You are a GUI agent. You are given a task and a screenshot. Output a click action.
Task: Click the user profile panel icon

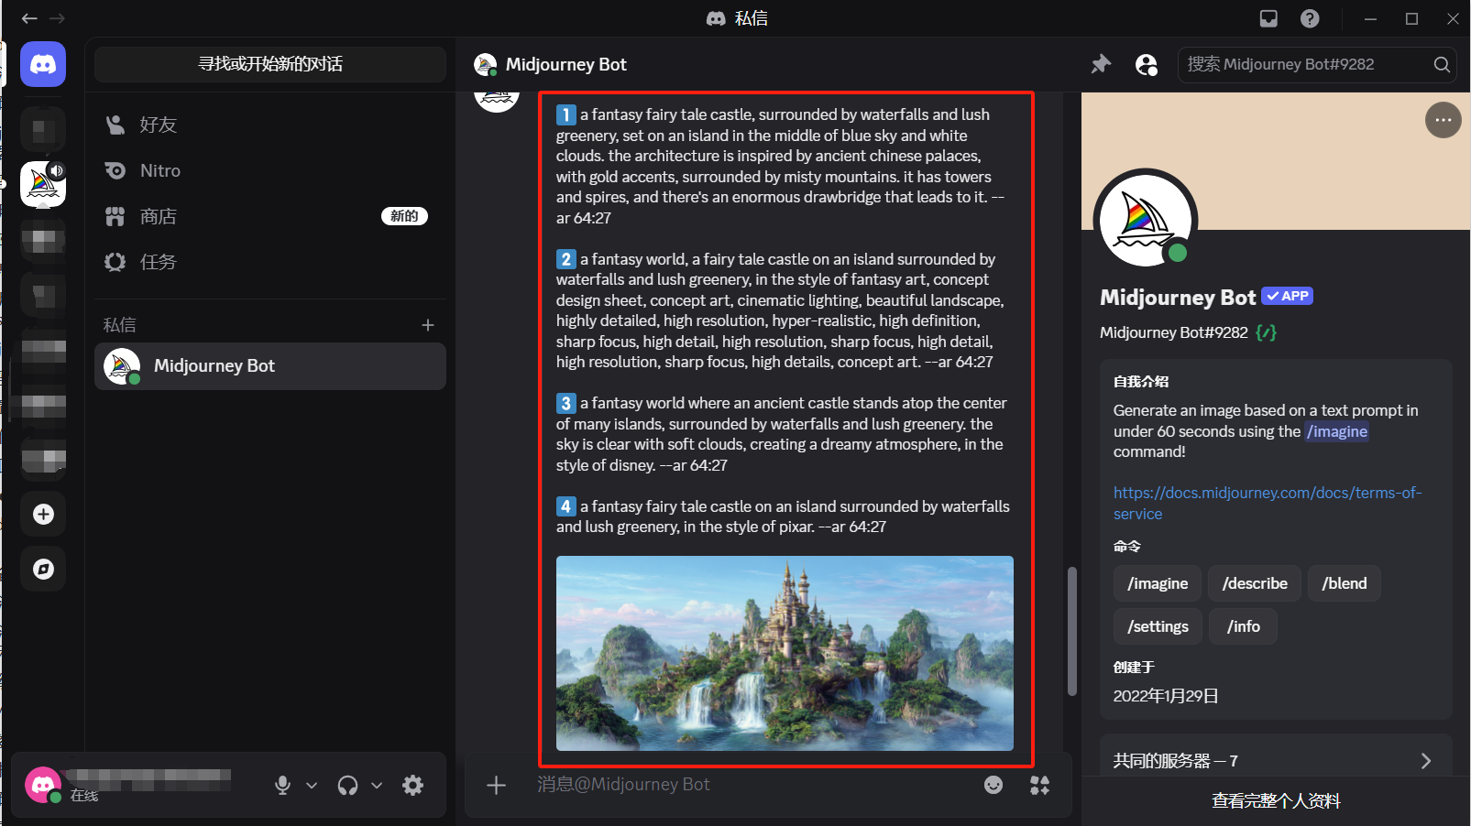click(x=1146, y=64)
